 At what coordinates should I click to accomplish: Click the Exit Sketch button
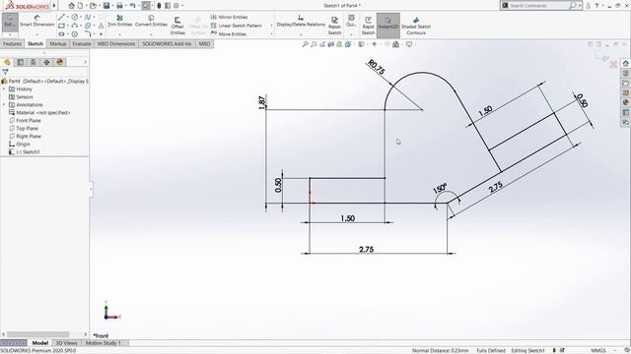tap(10, 21)
